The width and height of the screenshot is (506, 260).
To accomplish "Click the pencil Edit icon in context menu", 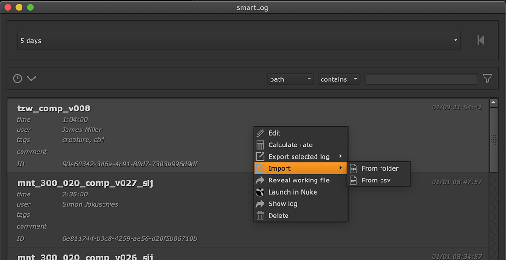I will pos(260,133).
